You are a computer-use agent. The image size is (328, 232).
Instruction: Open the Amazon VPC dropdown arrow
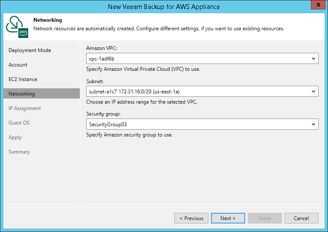click(313, 58)
